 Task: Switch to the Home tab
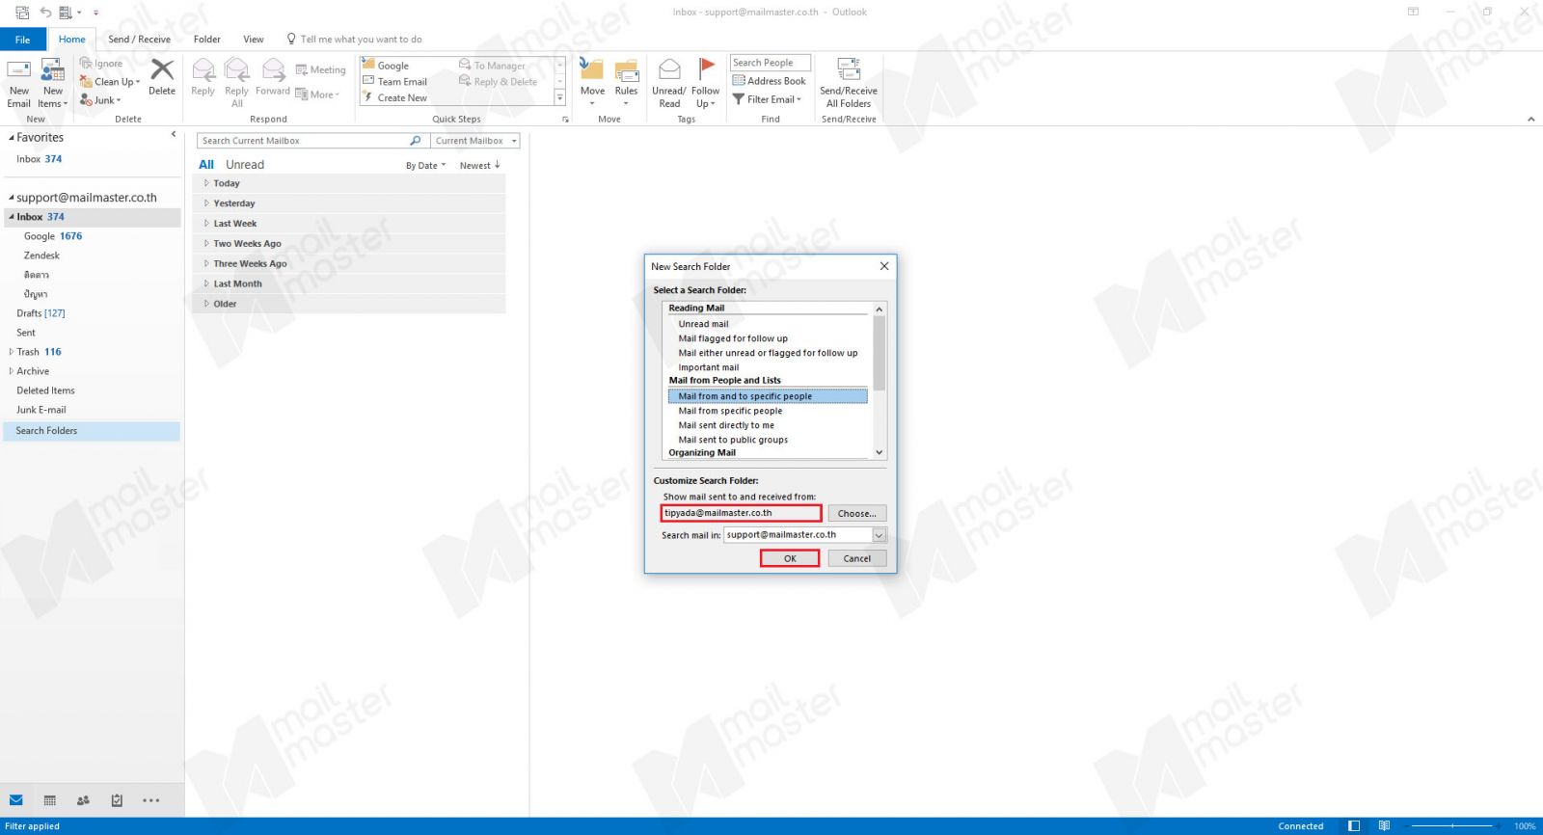click(x=71, y=40)
